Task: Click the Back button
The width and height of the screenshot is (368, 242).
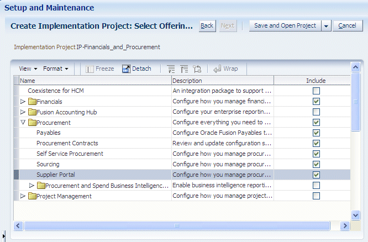Action: tap(207, 26)
